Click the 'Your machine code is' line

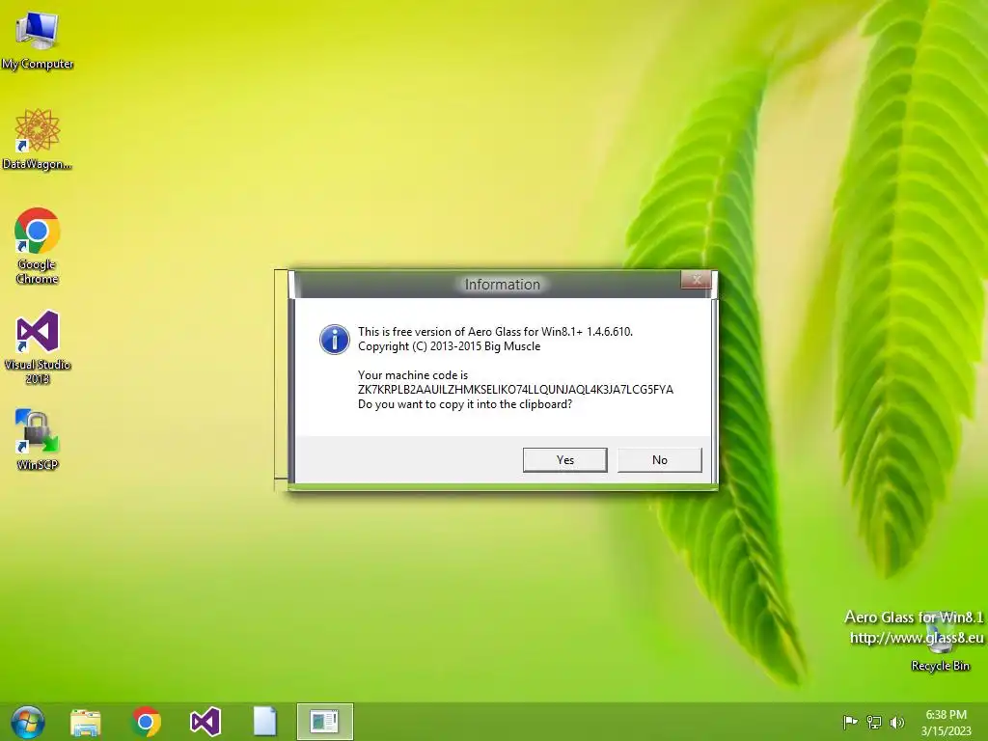(413, 375)
